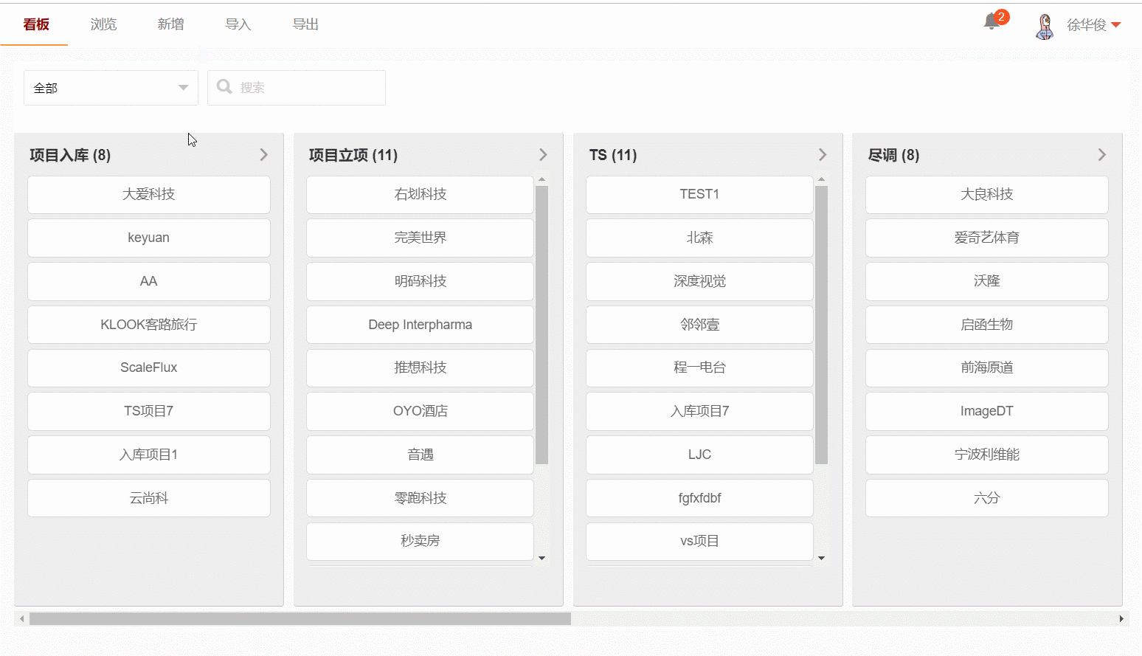
Task: Click the 项目入库 (8) column title
Action: (x=70, y=155)
